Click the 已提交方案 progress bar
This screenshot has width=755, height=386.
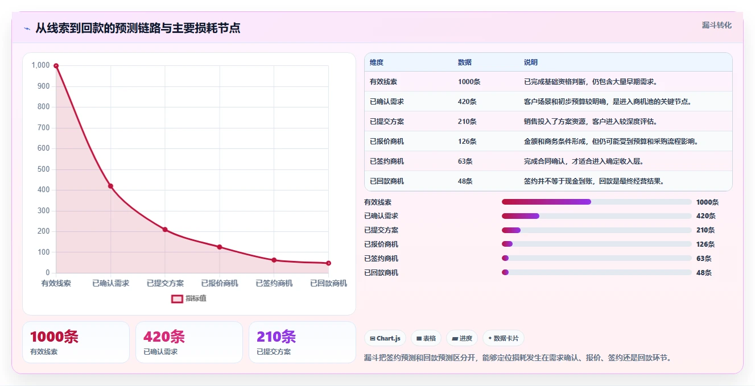(597, 230)
